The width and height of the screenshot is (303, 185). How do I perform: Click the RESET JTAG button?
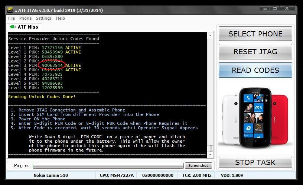pos(255,52)
